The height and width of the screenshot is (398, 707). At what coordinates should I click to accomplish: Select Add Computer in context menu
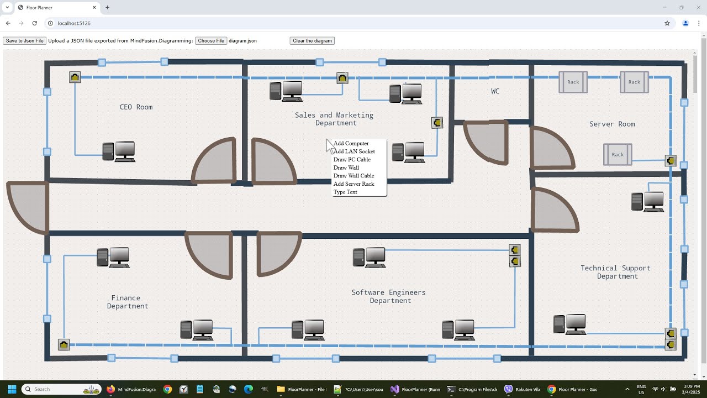click(x=351, y=143)
